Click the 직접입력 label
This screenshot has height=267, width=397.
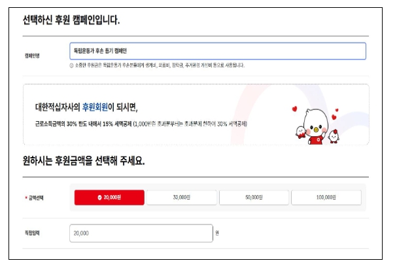[x=33, y=233]
